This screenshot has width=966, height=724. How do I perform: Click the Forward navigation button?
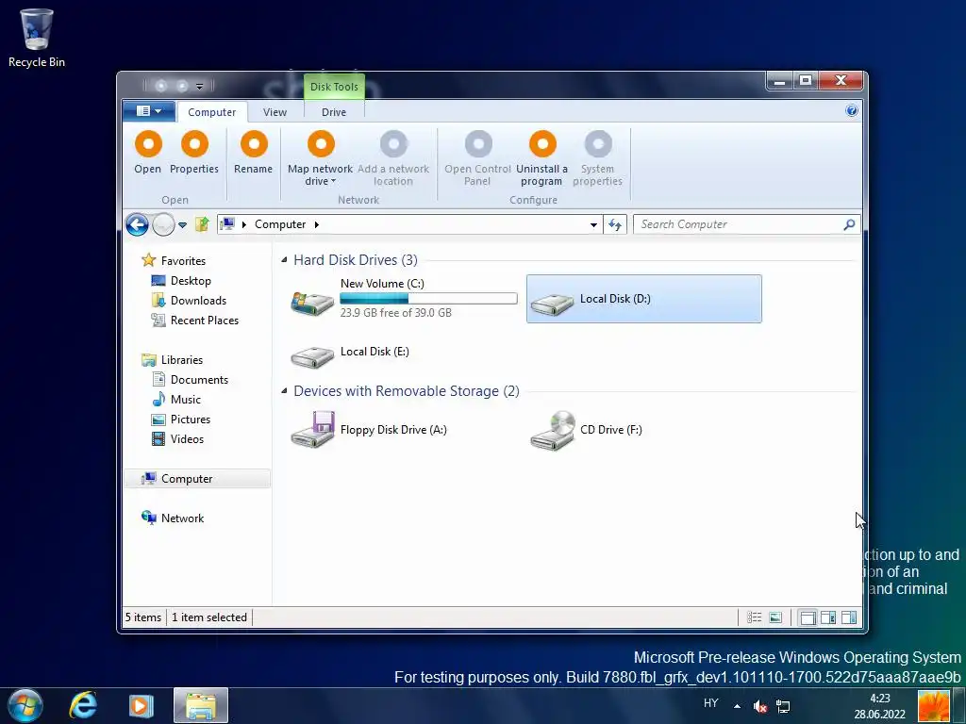tap(163, 224)
